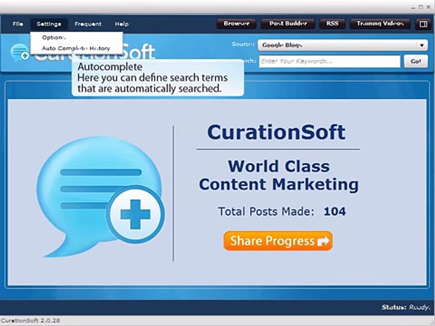Viewport: 435px width, 326px height.
Task: Click the Browser button
Action: [x=237, y=24]
